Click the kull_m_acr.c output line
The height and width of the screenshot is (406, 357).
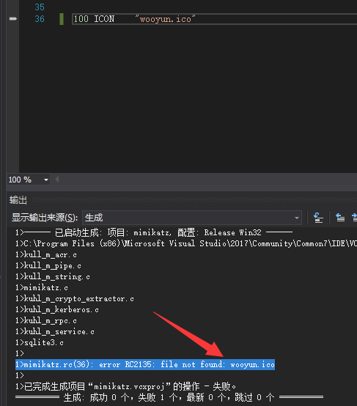pyautogui.click(x=46, y=255)
